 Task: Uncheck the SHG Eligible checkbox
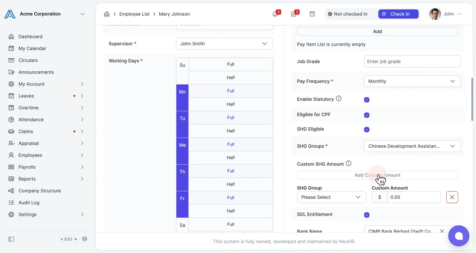(x=367, y=129)
